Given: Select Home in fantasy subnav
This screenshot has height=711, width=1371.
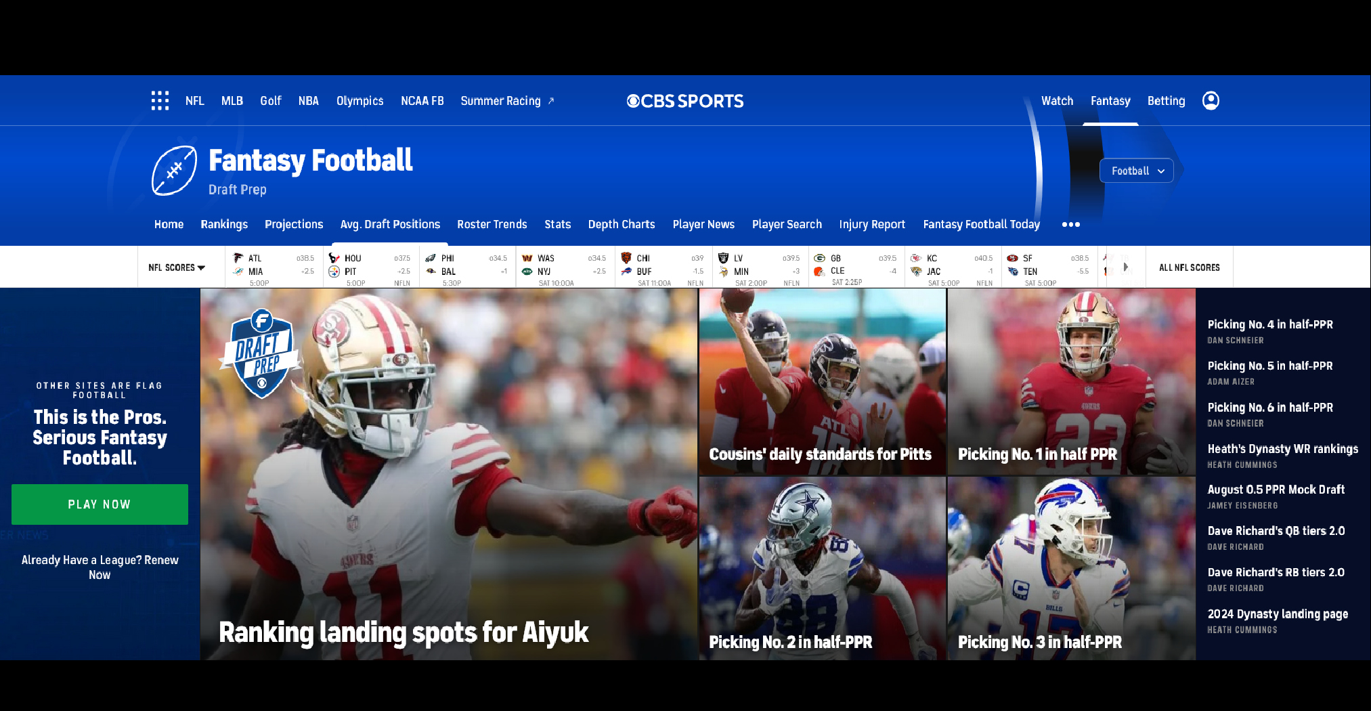Looking at the screenshot, I should point(169,224).
